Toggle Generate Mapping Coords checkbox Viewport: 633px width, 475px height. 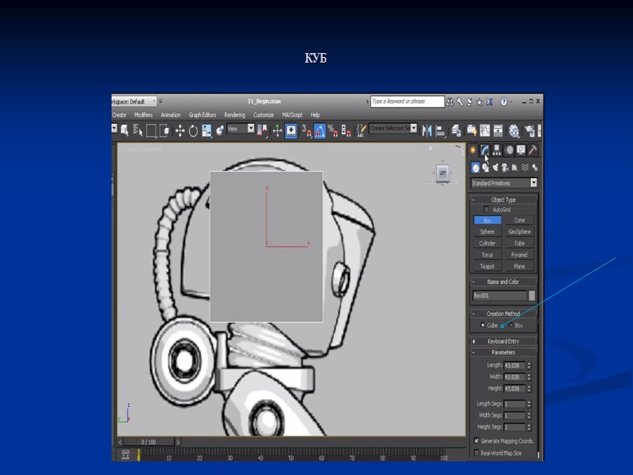[476, 441]
